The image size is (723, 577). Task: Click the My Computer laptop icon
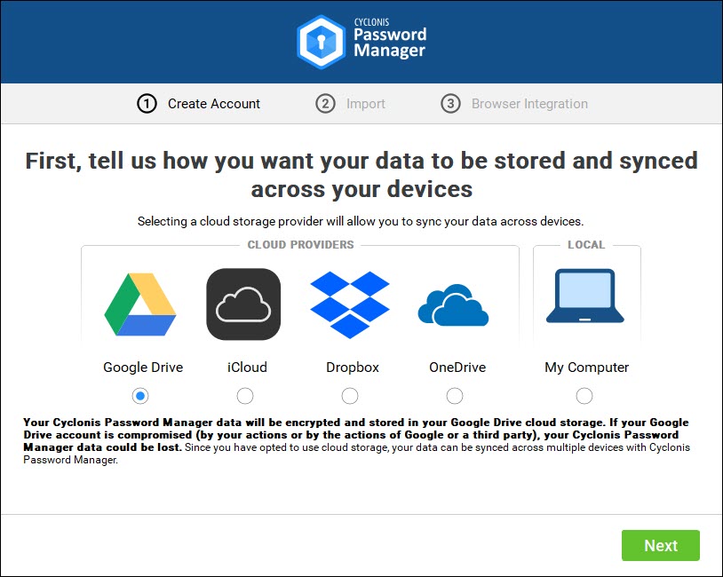[x=584, y=296]
